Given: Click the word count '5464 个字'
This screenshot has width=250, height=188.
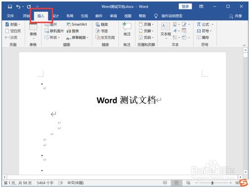Looking at the screenshot, I should [x=45, y=183].
